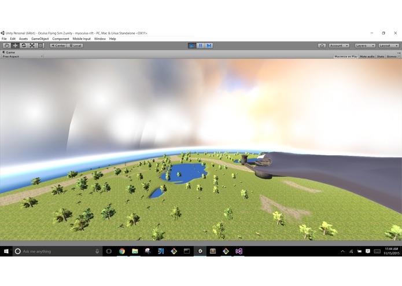402x286 pixels.
Task: Toggle Mute audio in Game view
Action: (x=367, y=56)
